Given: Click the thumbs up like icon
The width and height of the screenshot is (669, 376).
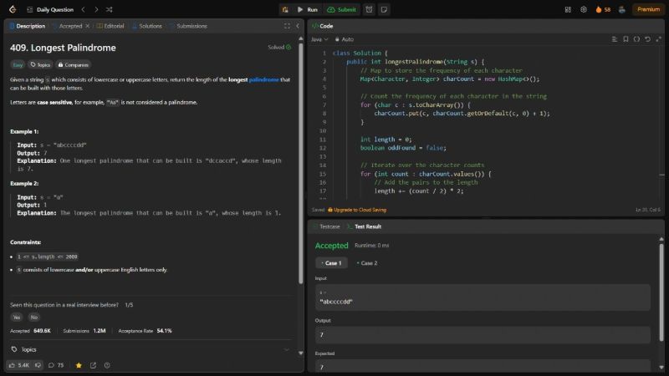Looking at the screenshot, I should (x=13, y=365).
